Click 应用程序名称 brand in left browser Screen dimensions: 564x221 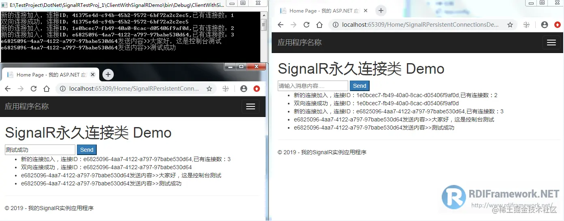tap(27, 106)
